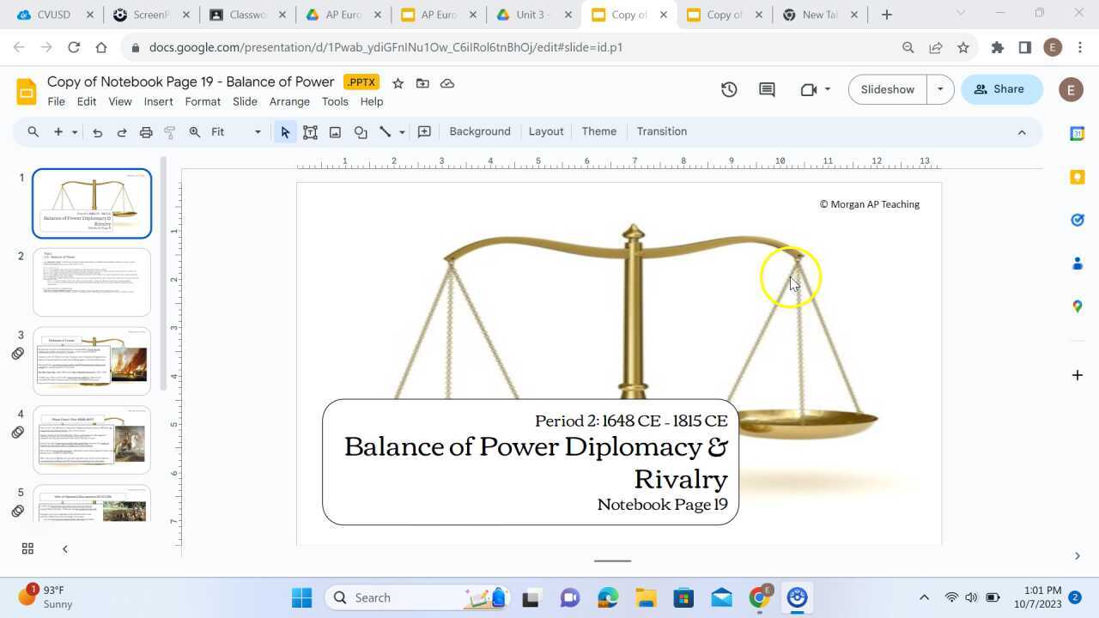The image size is (1099, 618).
Task: Click the Share button
Action: [x=999, y=88]
